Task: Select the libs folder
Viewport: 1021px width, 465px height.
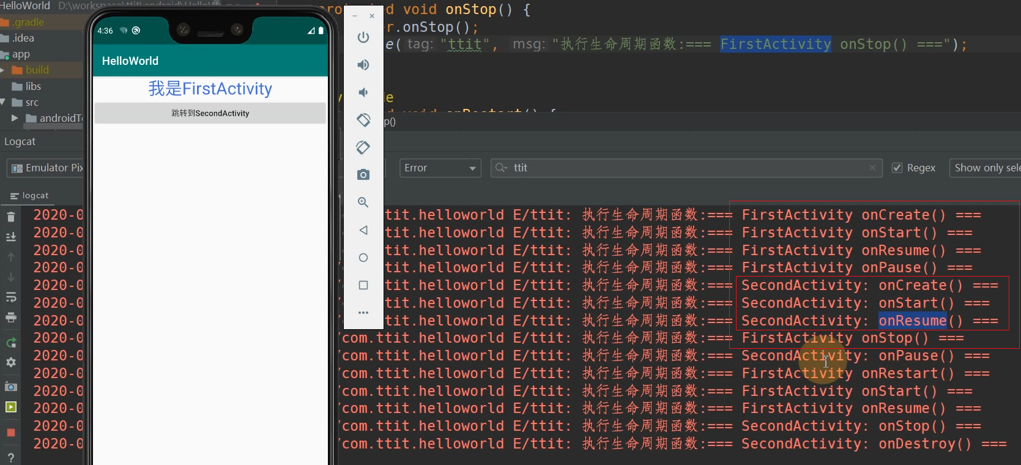Action: [33, 86]
